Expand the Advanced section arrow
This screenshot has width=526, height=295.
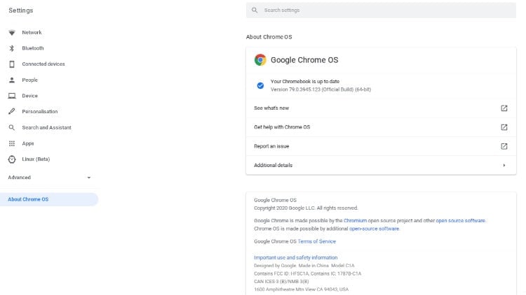pyautogui.click(x=89, y=178)
